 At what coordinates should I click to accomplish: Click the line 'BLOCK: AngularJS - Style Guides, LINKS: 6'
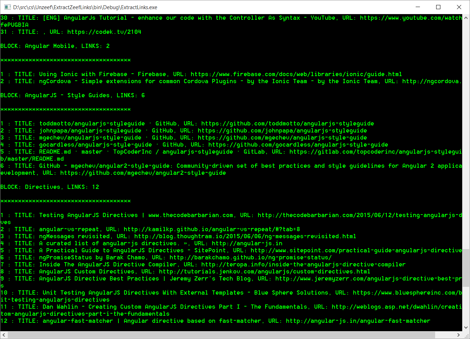coord(73,95)
